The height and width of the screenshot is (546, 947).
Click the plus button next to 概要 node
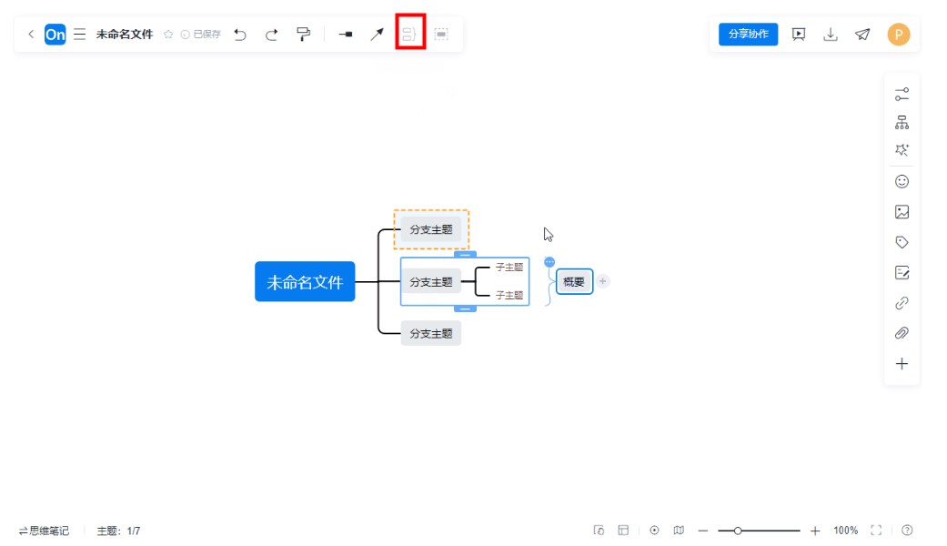(603, 281)
